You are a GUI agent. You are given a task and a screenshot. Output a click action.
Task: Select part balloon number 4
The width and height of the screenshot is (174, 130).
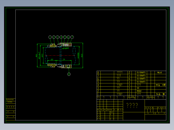(x=61, y=37)
